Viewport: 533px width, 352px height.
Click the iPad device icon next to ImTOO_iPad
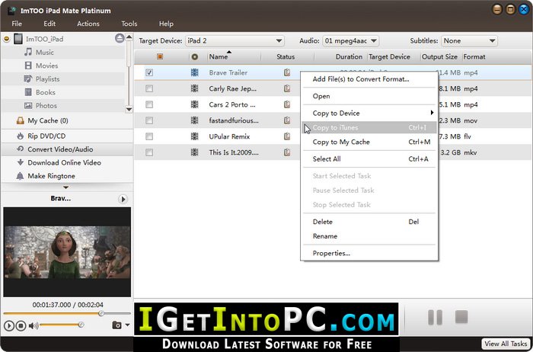pos(18,39)
